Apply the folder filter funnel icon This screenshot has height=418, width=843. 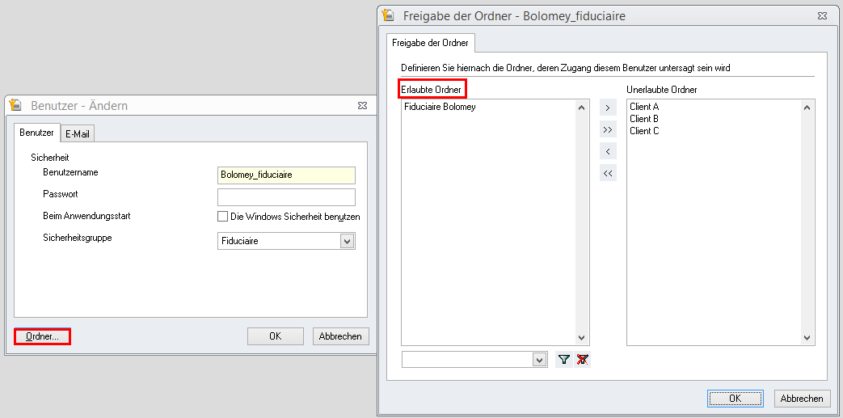click(x=564, y=360)
